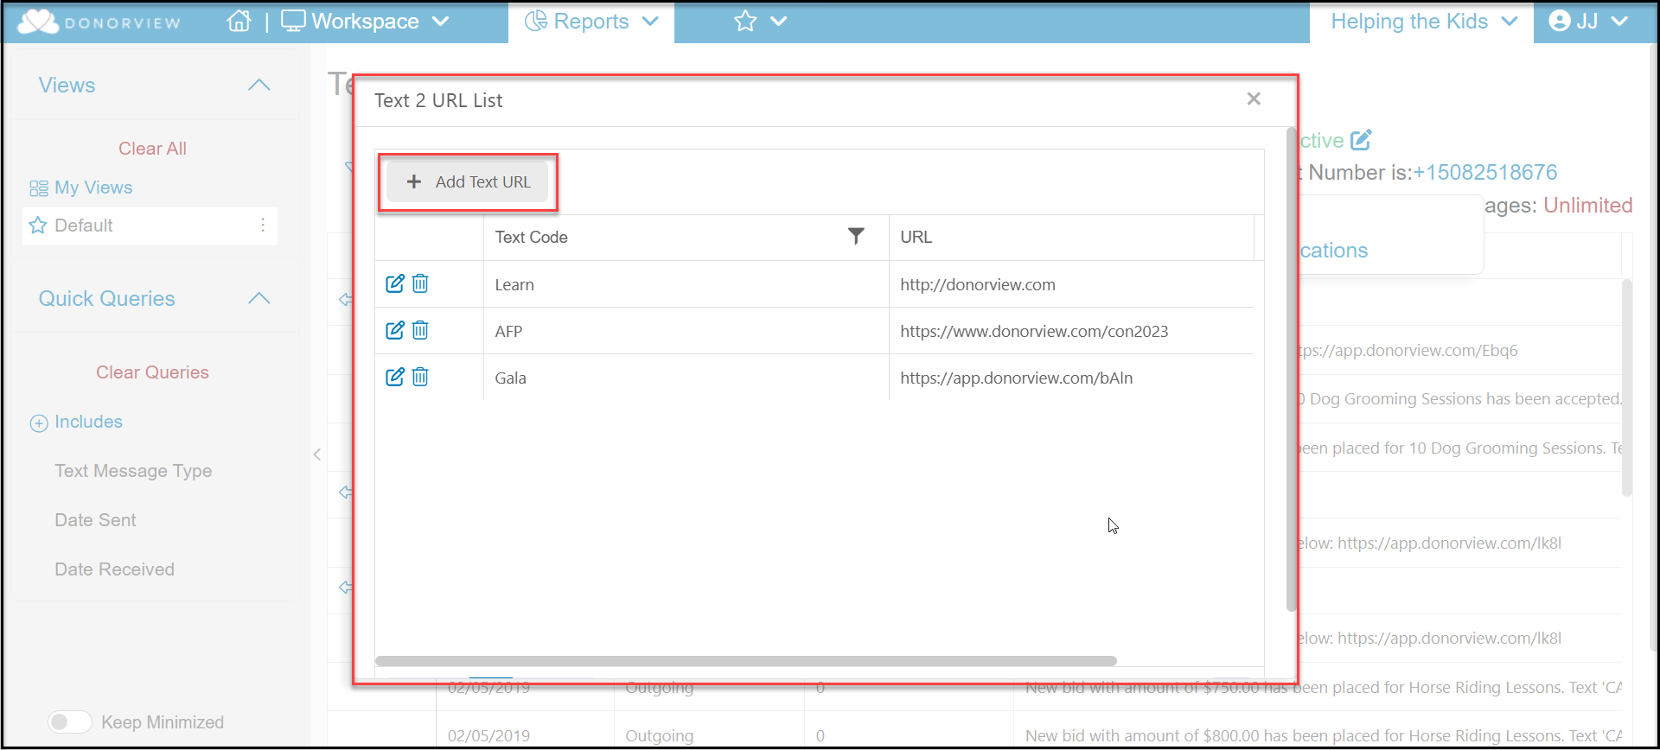Edit the Learn text code row
This screenshot has height=750, width=1660.
(x=395, y=283)
